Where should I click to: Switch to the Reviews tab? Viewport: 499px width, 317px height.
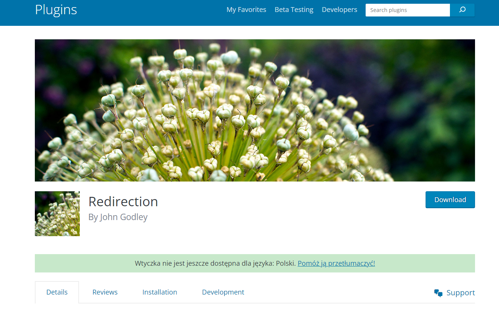click(105, 292)
